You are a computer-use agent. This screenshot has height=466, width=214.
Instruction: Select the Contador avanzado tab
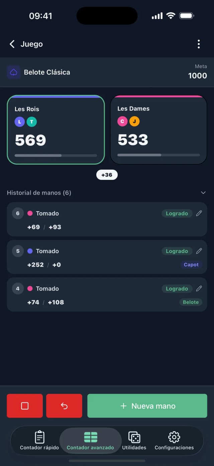coord(90,440)
